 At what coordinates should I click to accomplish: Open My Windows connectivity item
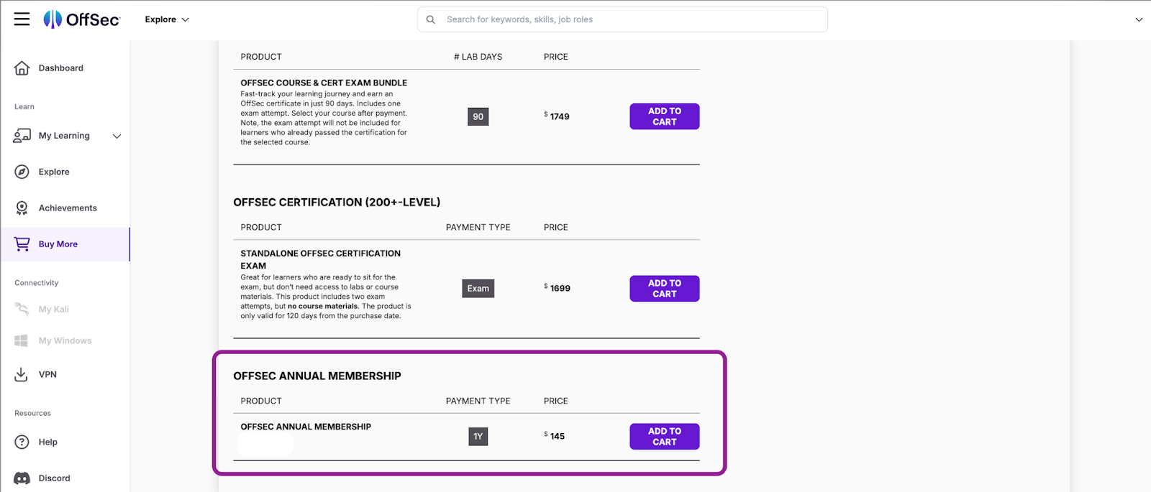[65, 341]
